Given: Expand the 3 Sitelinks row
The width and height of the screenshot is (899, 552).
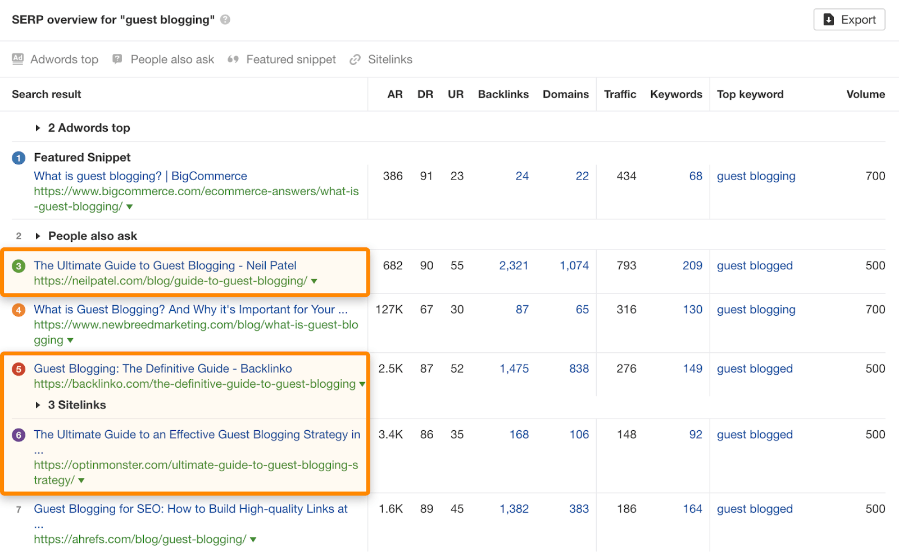Looking at the screenshot, I should 38,405.
